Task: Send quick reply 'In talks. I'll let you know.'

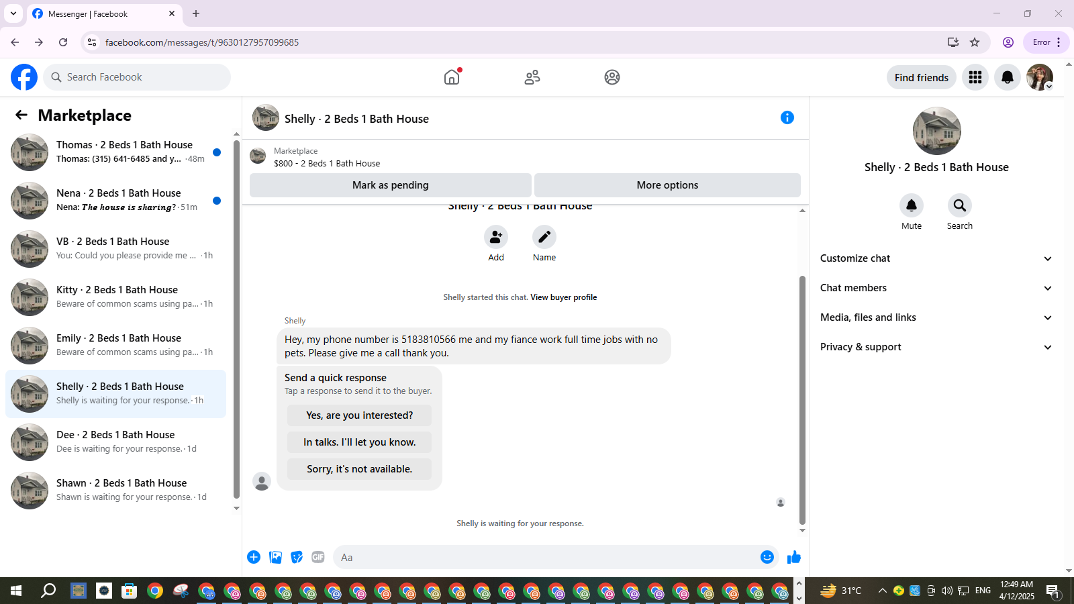Action: pyautogui.click(x=360, y=442)
